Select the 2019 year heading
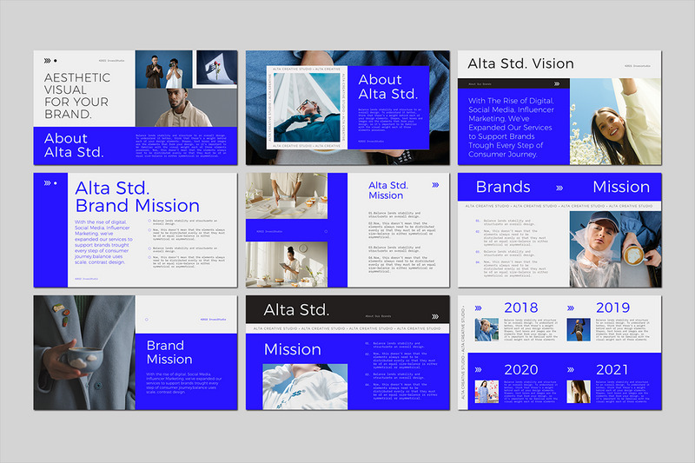 click(613, 308)
